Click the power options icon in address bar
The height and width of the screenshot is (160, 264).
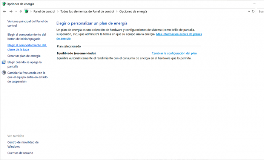click(x=26, y=11)
